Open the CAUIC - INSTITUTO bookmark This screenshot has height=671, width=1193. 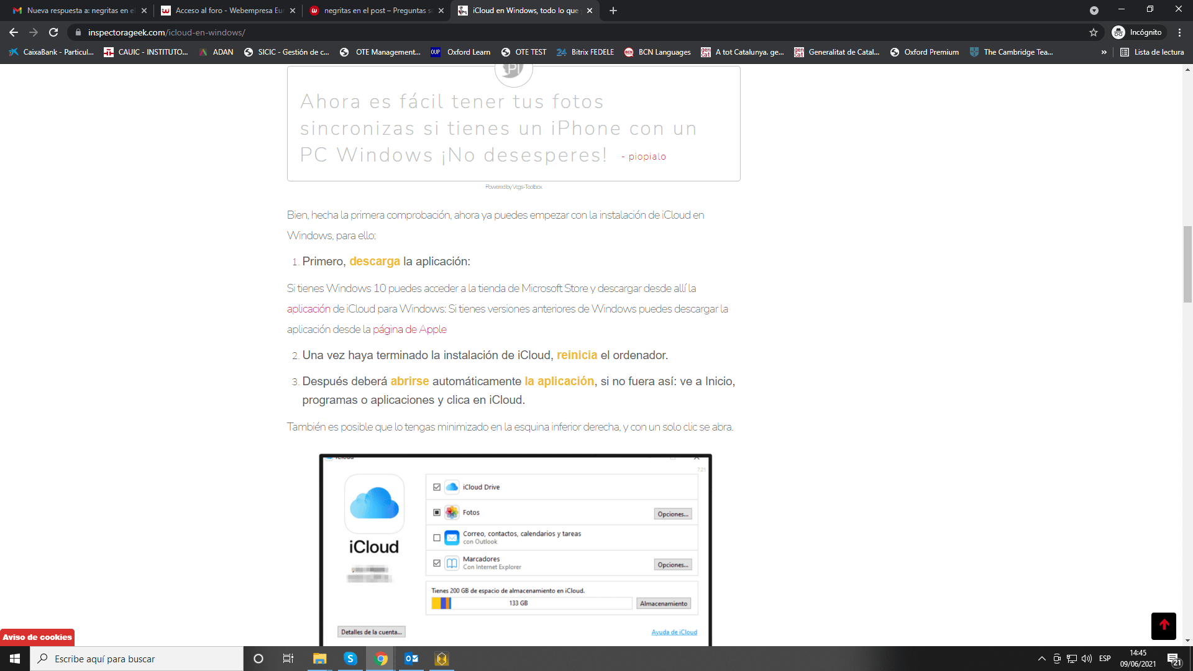coord(146,52)
